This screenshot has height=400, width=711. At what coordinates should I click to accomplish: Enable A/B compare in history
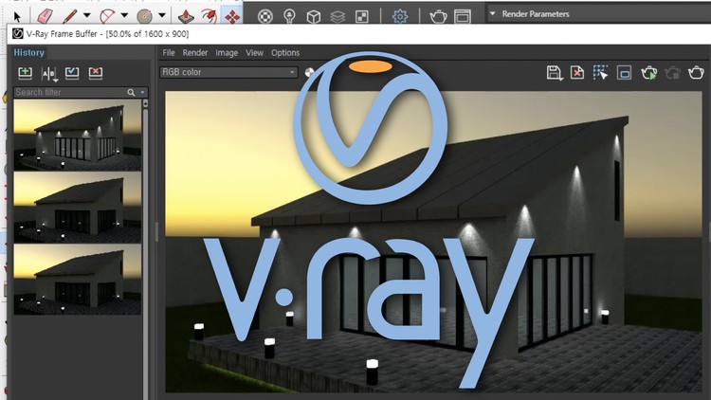(49, 74)
